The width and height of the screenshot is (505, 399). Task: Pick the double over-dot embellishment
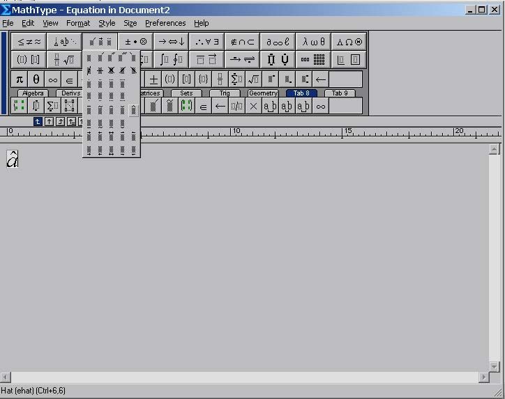point(100,84)
